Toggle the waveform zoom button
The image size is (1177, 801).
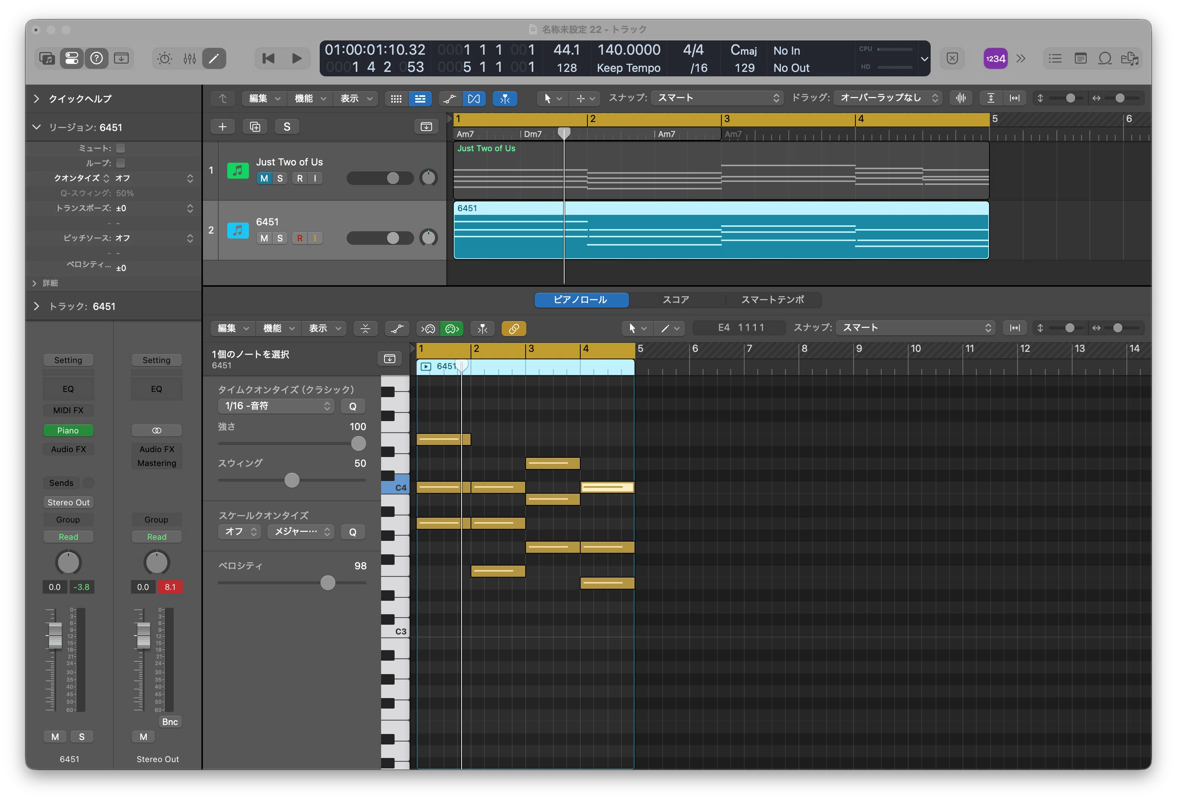click(961, 98)
